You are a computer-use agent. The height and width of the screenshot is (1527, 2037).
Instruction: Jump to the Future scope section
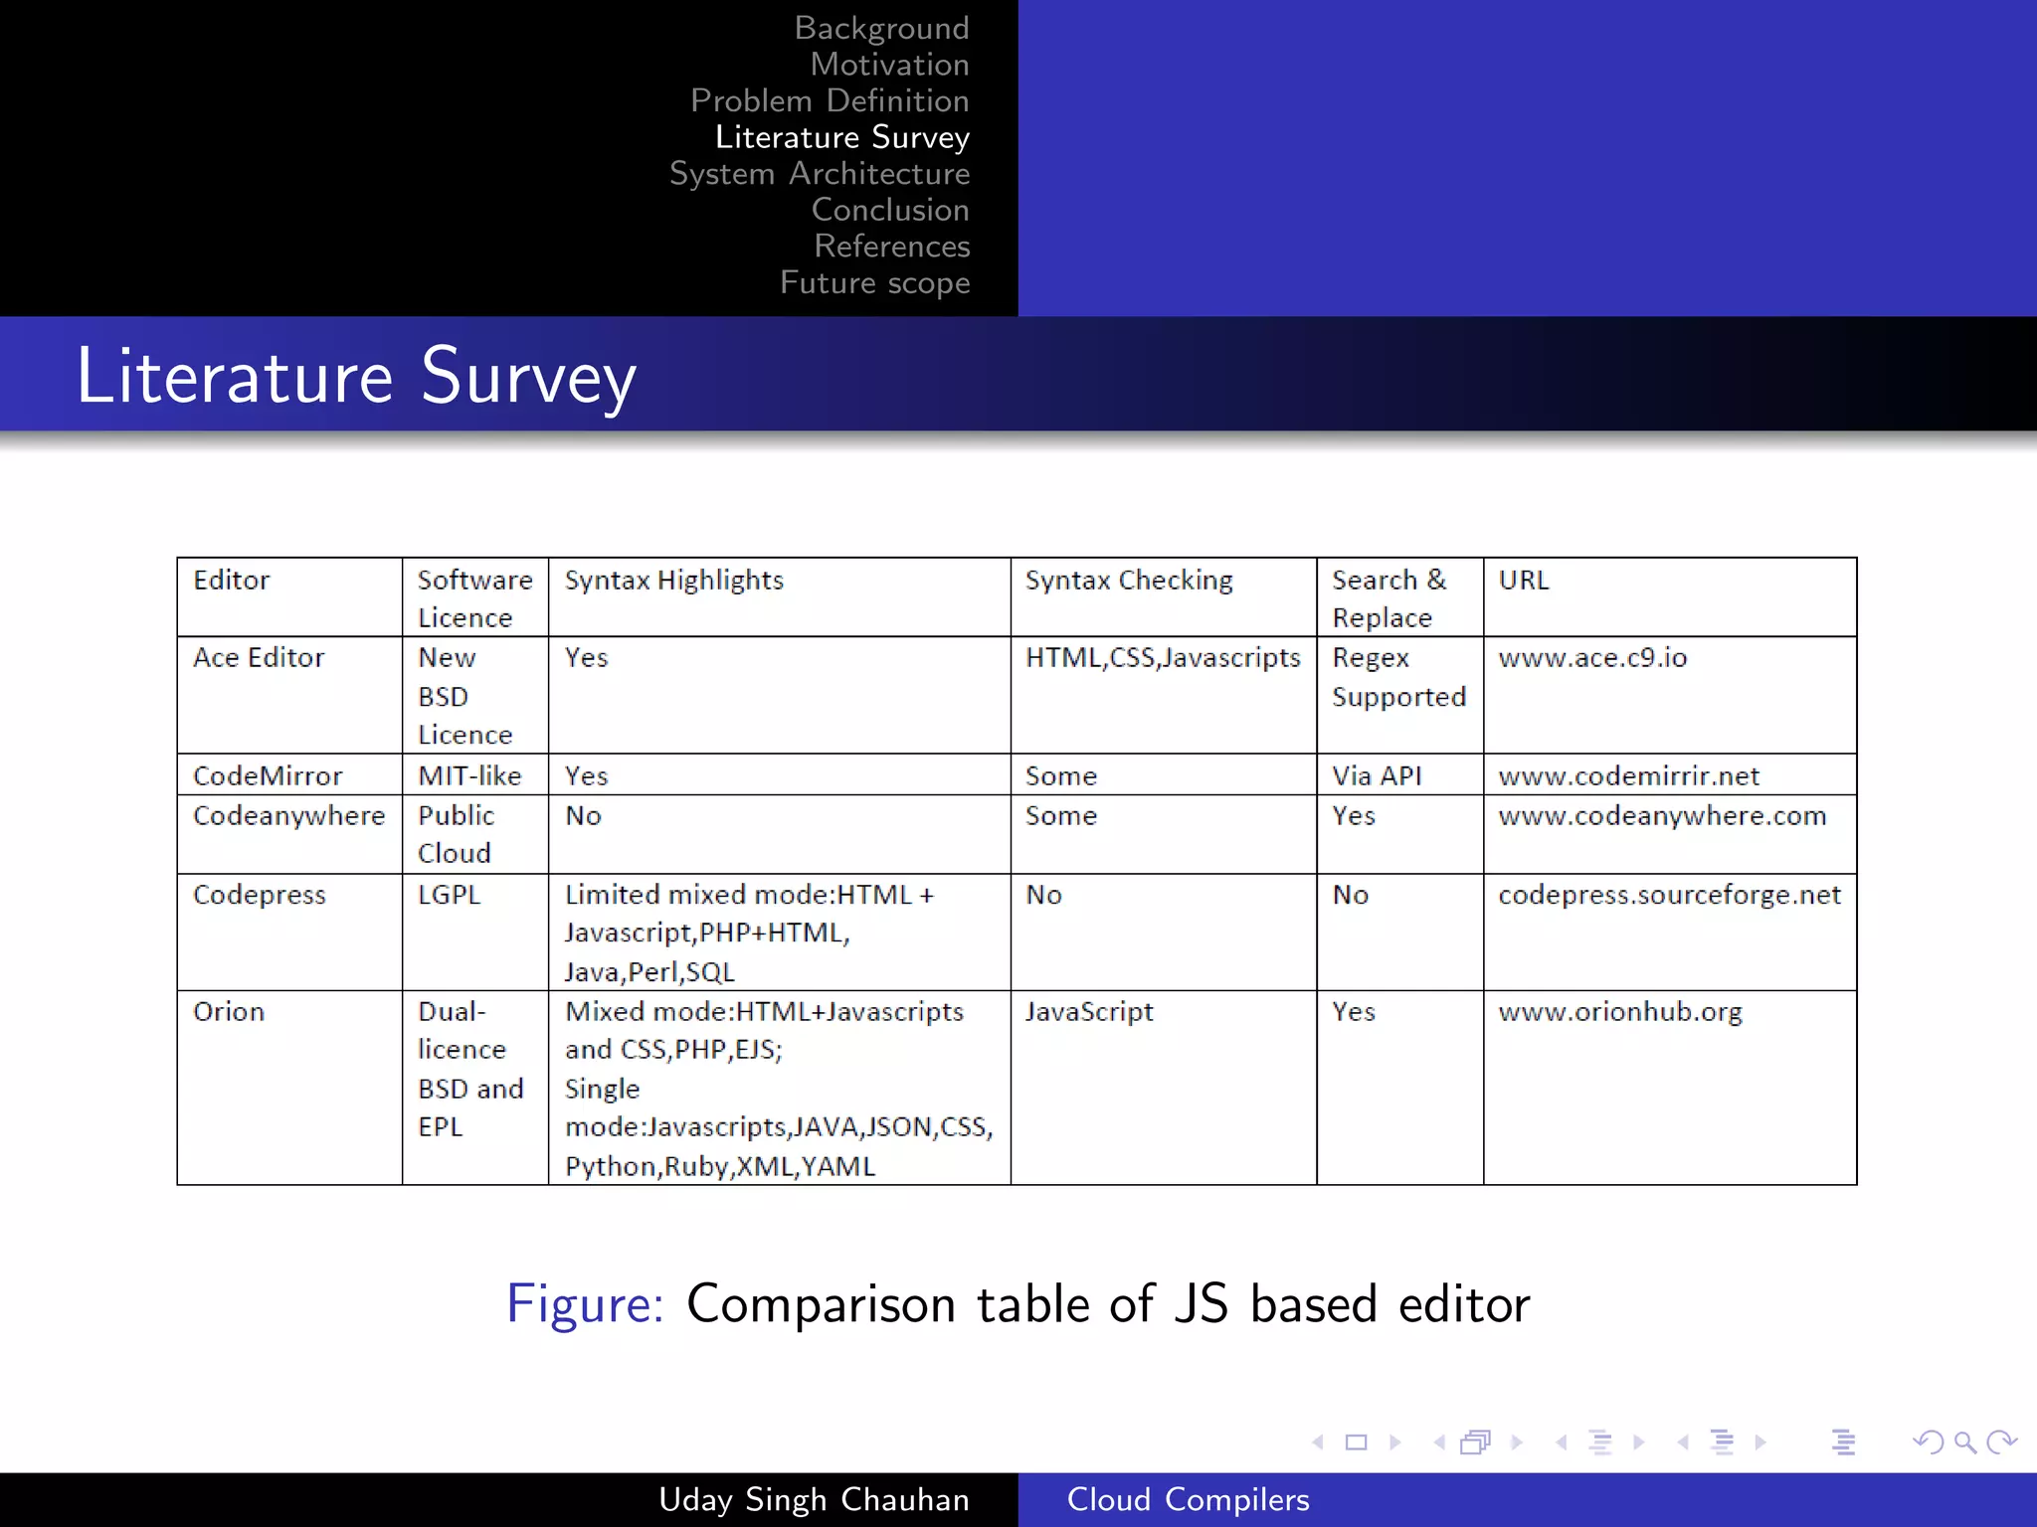(874, 282)
